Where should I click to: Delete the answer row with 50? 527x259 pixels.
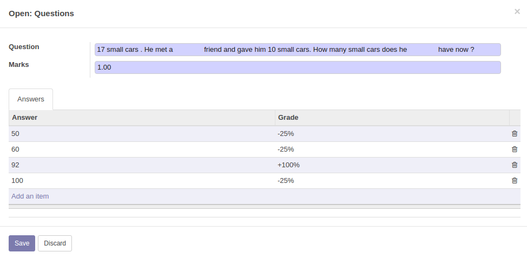(x=515, y=134)
